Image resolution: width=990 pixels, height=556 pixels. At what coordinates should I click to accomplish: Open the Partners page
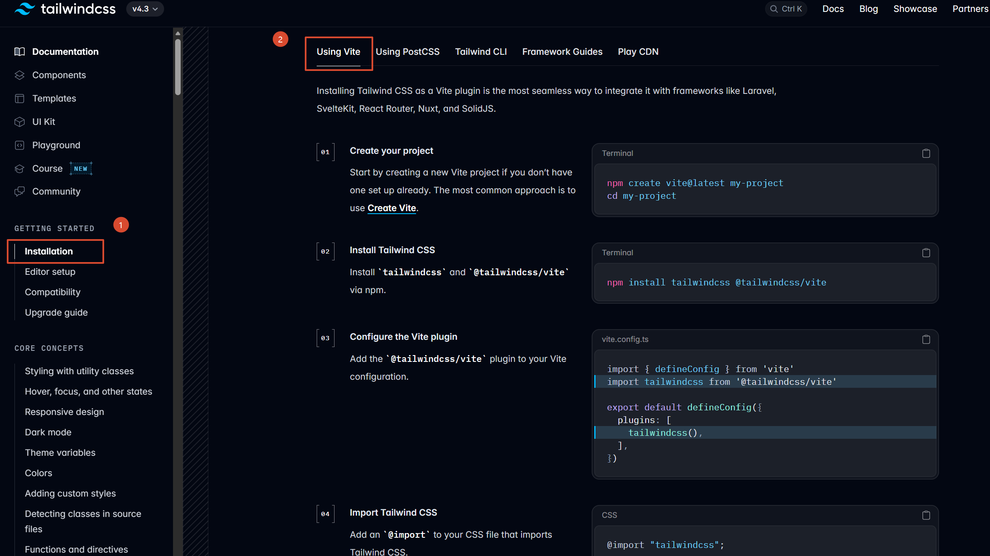(970, 9)
